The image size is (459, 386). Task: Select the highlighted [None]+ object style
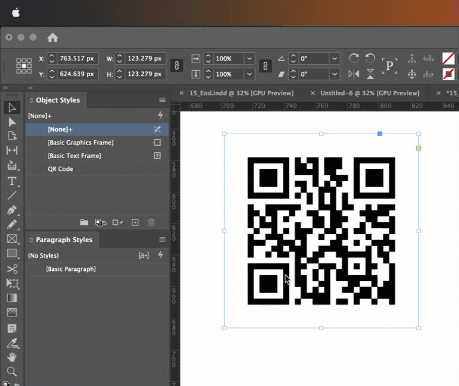97,129
